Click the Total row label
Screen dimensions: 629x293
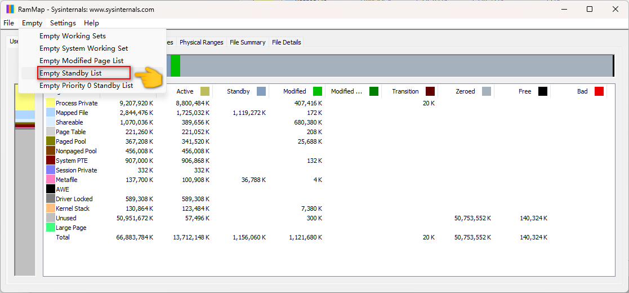click(63, 237)
